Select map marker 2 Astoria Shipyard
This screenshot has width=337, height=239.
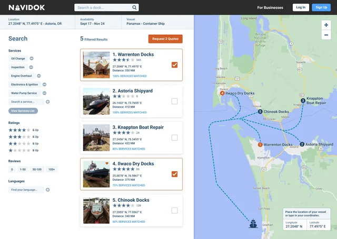click(x=302, y=144)
